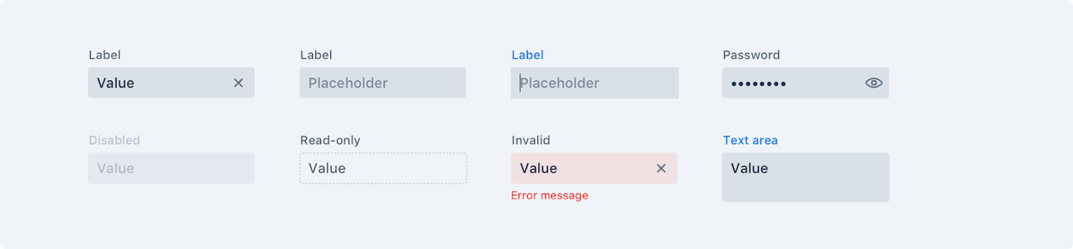Click the Invalid pink Value field
The image size is (1073, 249).
point(594,168)
